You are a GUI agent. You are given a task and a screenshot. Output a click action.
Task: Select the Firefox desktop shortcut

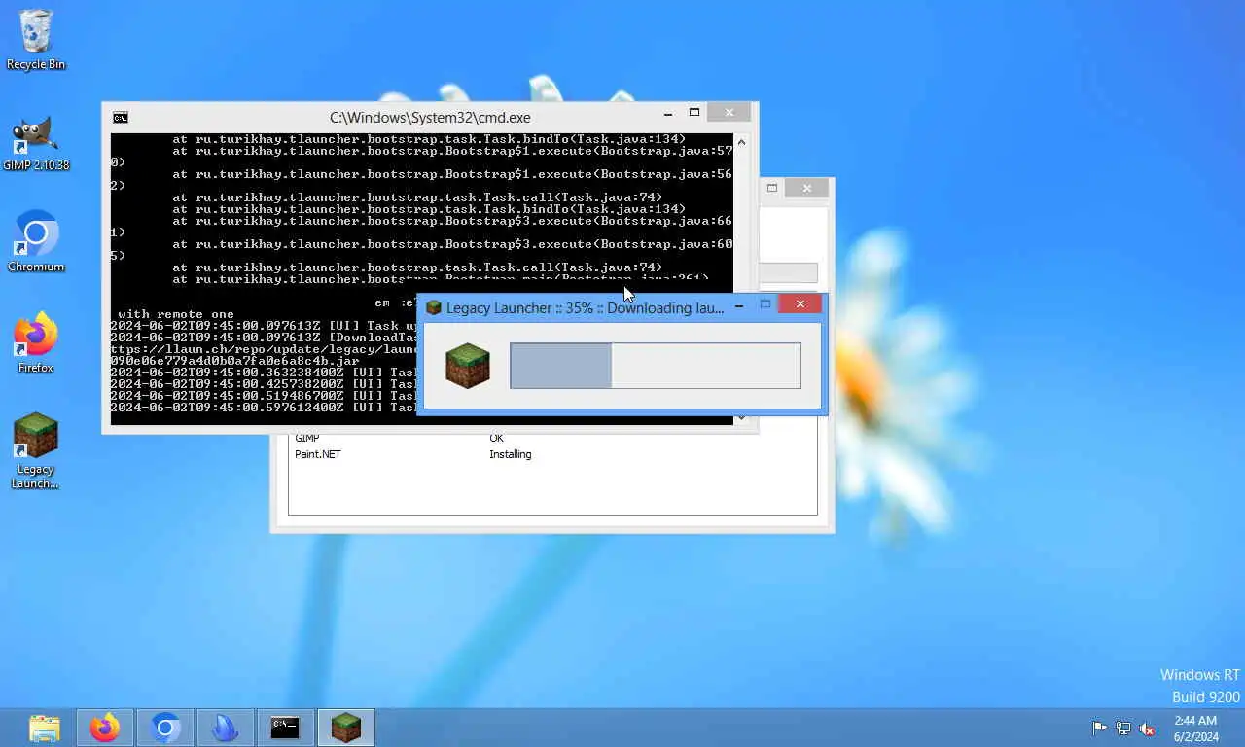pos(36,342)
